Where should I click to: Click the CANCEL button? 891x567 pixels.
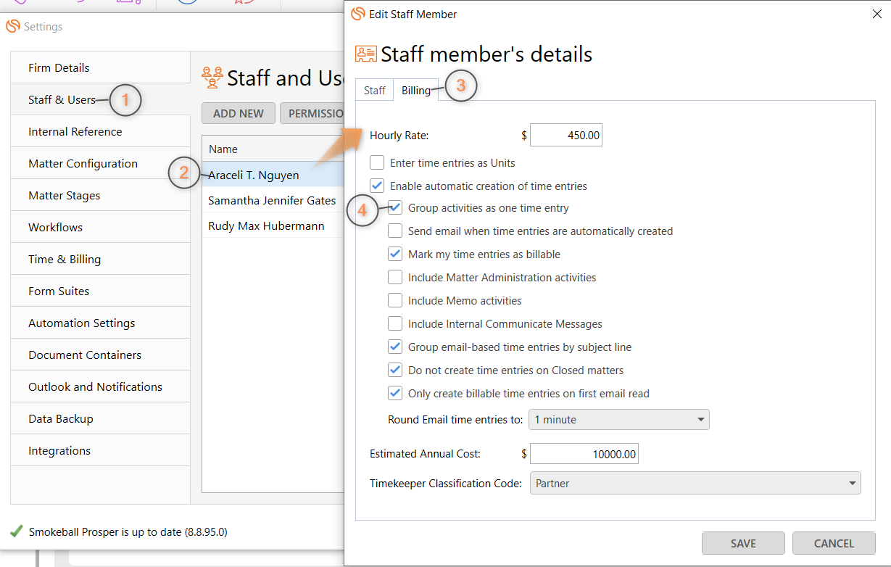point(834,543)
